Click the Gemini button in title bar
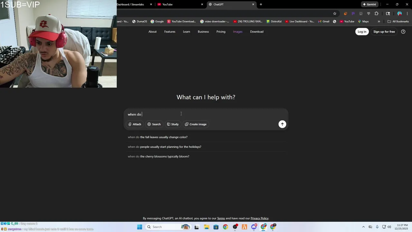412x232 pixels. click(x=369, y=5)
